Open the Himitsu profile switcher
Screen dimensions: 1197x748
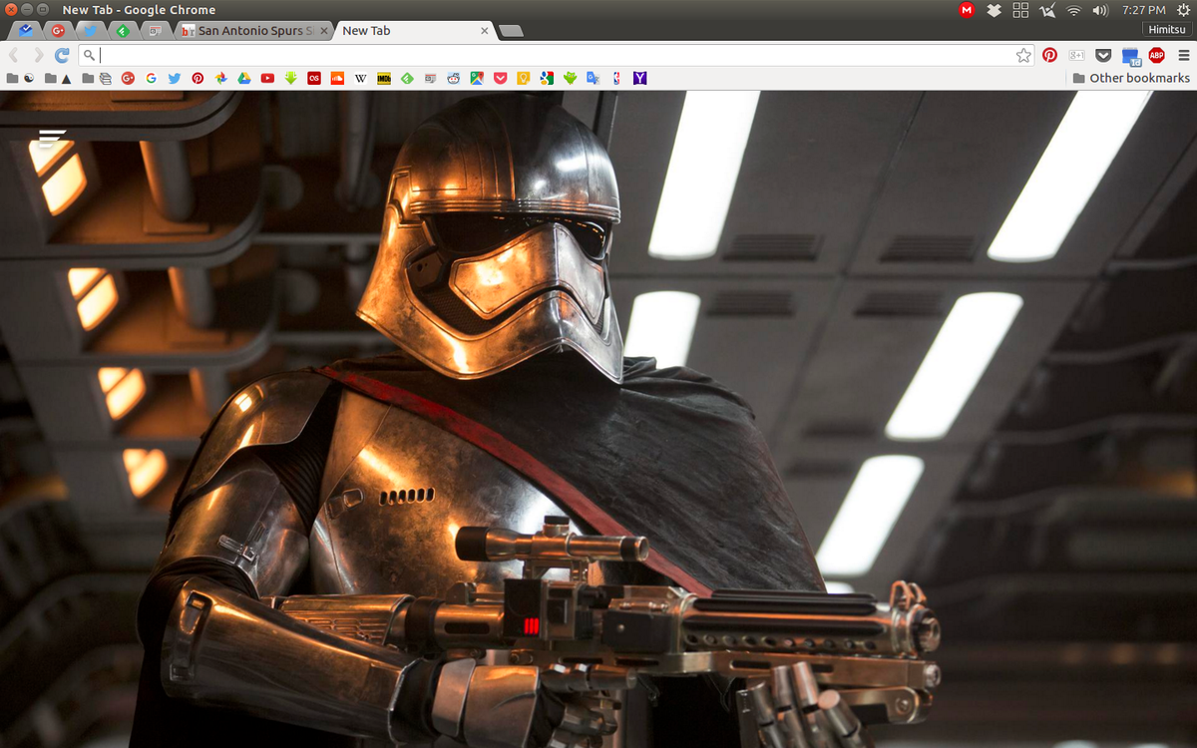pyautogui.click(x=1168, y=30)
